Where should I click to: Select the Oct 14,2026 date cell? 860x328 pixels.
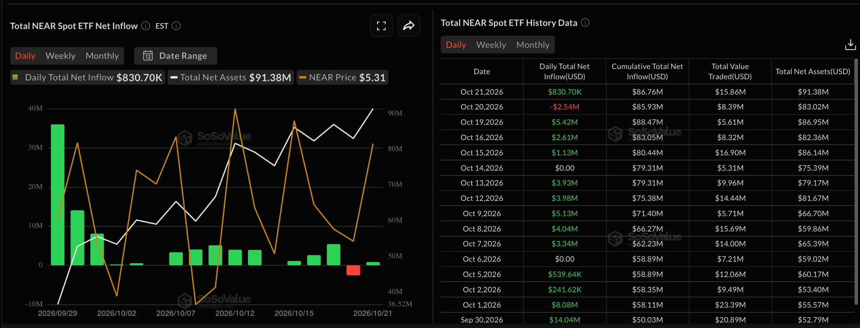pyautogui.click(x=482, y=168)
